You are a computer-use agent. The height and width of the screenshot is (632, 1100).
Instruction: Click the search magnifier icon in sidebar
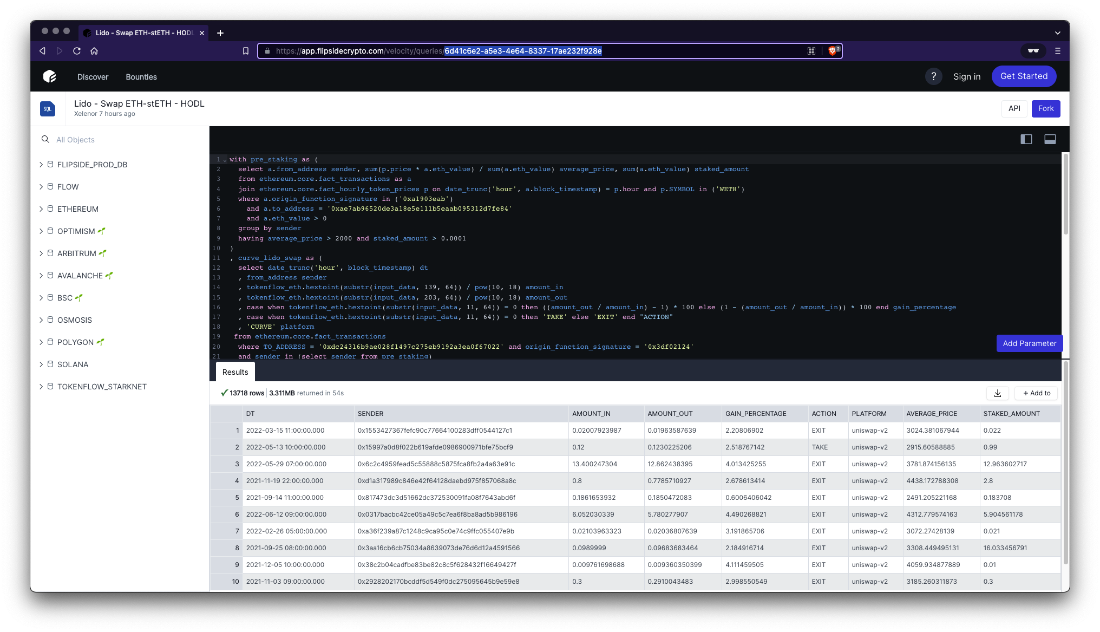click(45, 139)
